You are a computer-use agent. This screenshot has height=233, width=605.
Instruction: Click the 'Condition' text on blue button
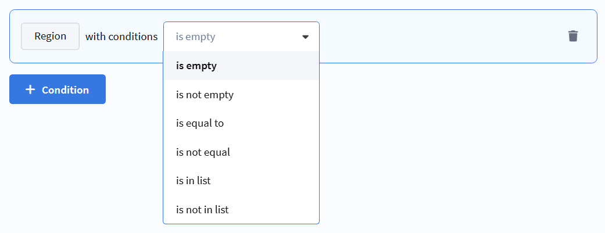65,90
